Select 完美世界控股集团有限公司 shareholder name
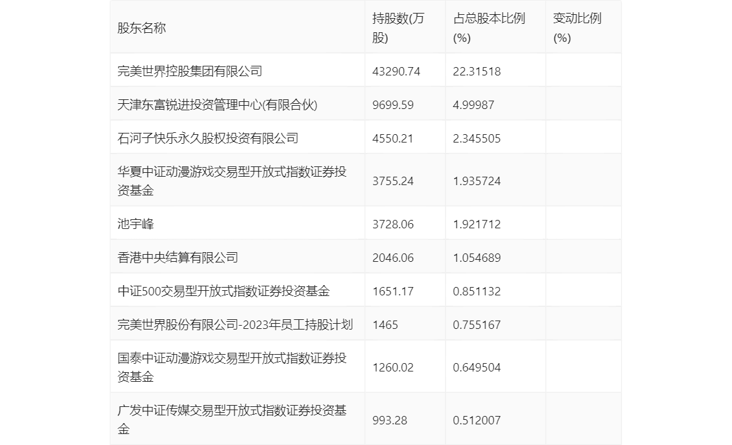The width and height of the screenshot is (732, 445). pyautogui.click(x=190, y=71)
